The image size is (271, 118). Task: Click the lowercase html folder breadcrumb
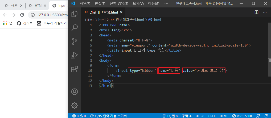point(102,20)
